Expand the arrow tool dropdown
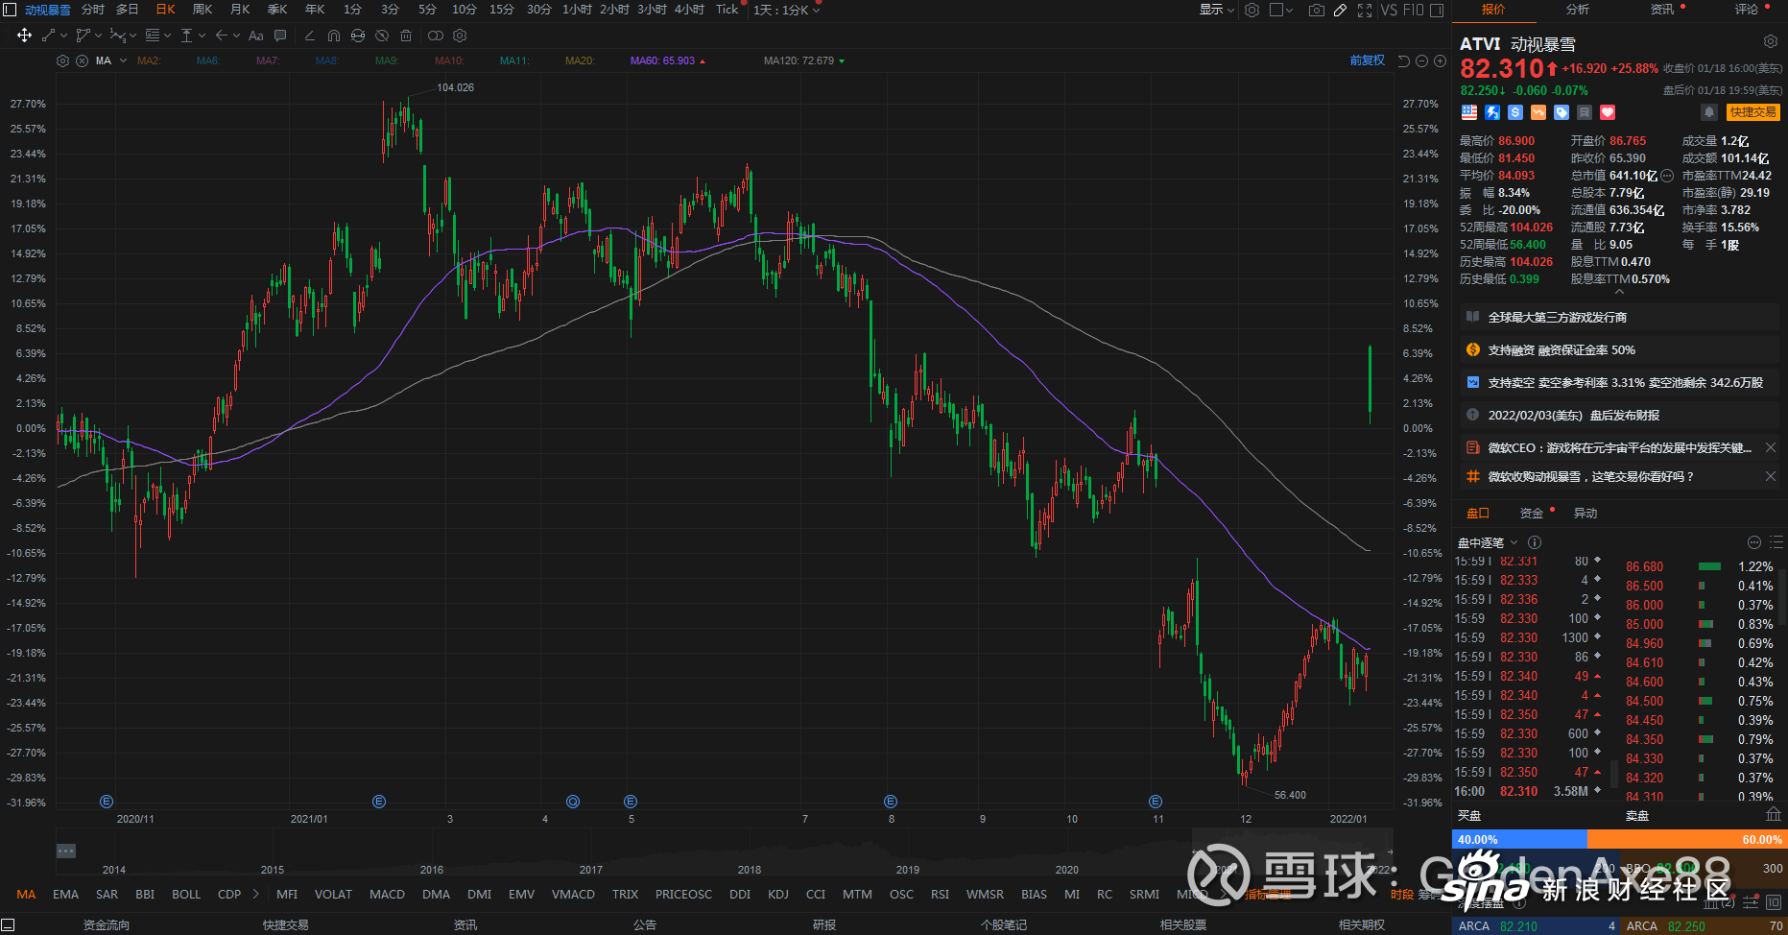 pyautogui.click(x=234, y=36)
